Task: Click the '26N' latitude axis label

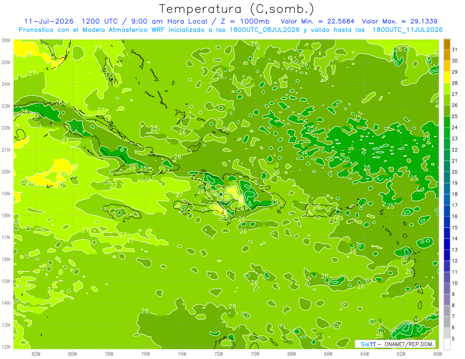Action: click(x=6, y=40)
